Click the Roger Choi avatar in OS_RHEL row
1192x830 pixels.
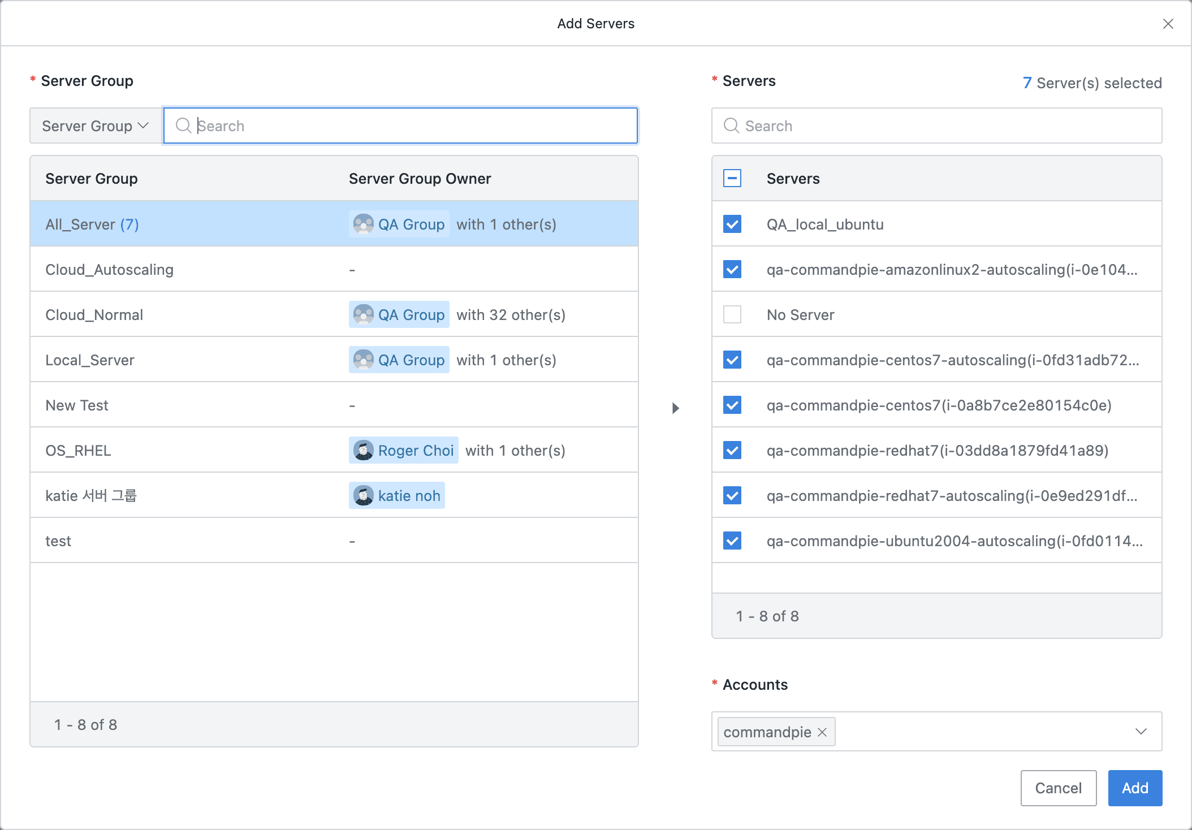(x=364, y=450)
